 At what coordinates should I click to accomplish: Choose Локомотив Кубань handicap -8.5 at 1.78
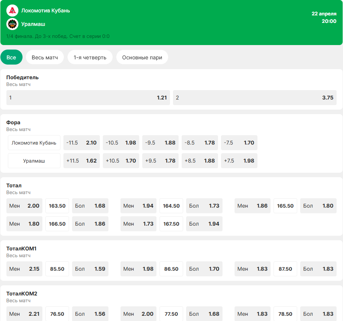coord(200,143)
